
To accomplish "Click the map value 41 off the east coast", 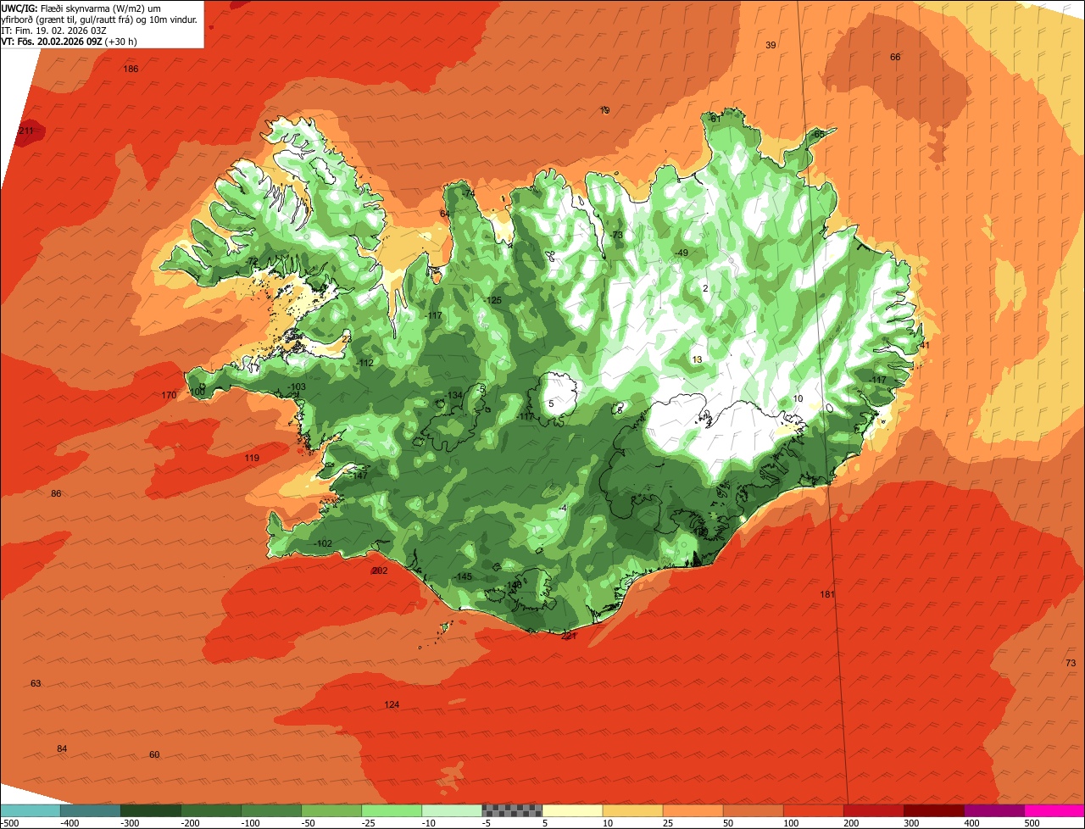I will pyautogui.click(x=925, y=345).
